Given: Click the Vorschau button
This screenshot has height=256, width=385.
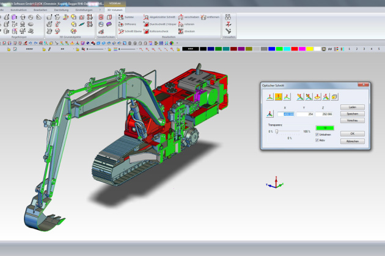Looking at the screenshot, I should (351, 120).
